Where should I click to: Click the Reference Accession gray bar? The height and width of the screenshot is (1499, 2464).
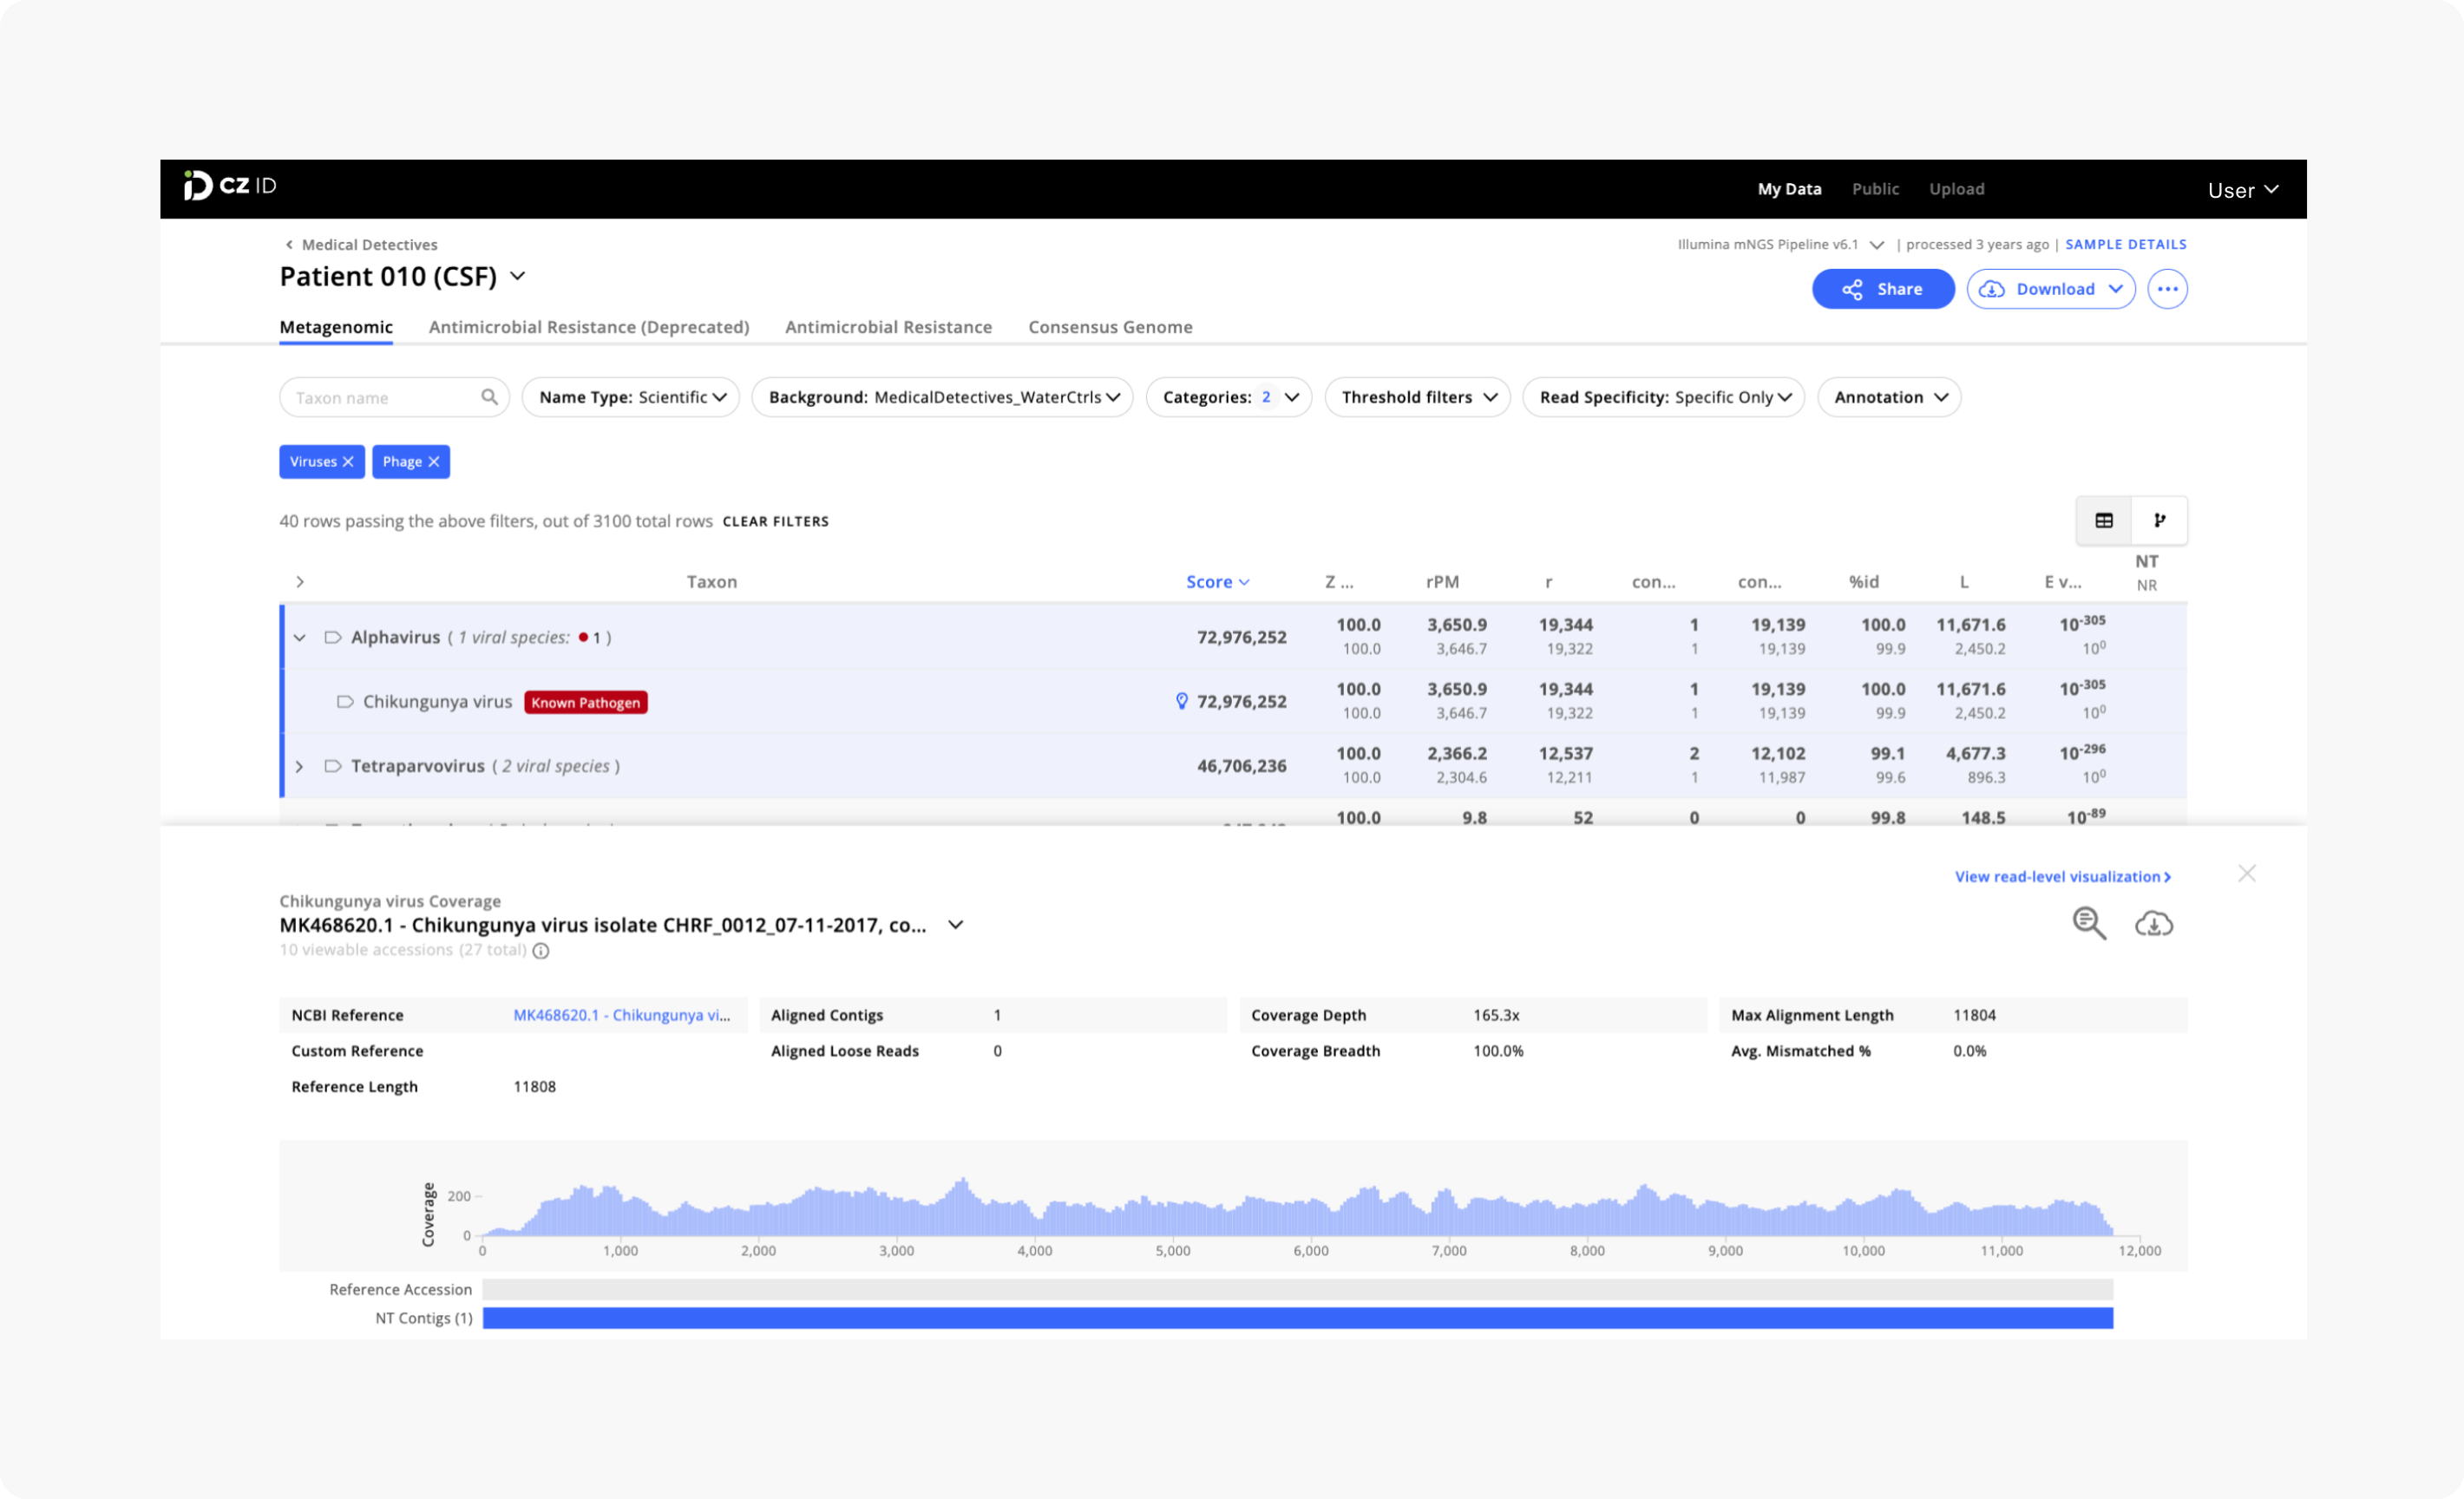point(1297,1290)
